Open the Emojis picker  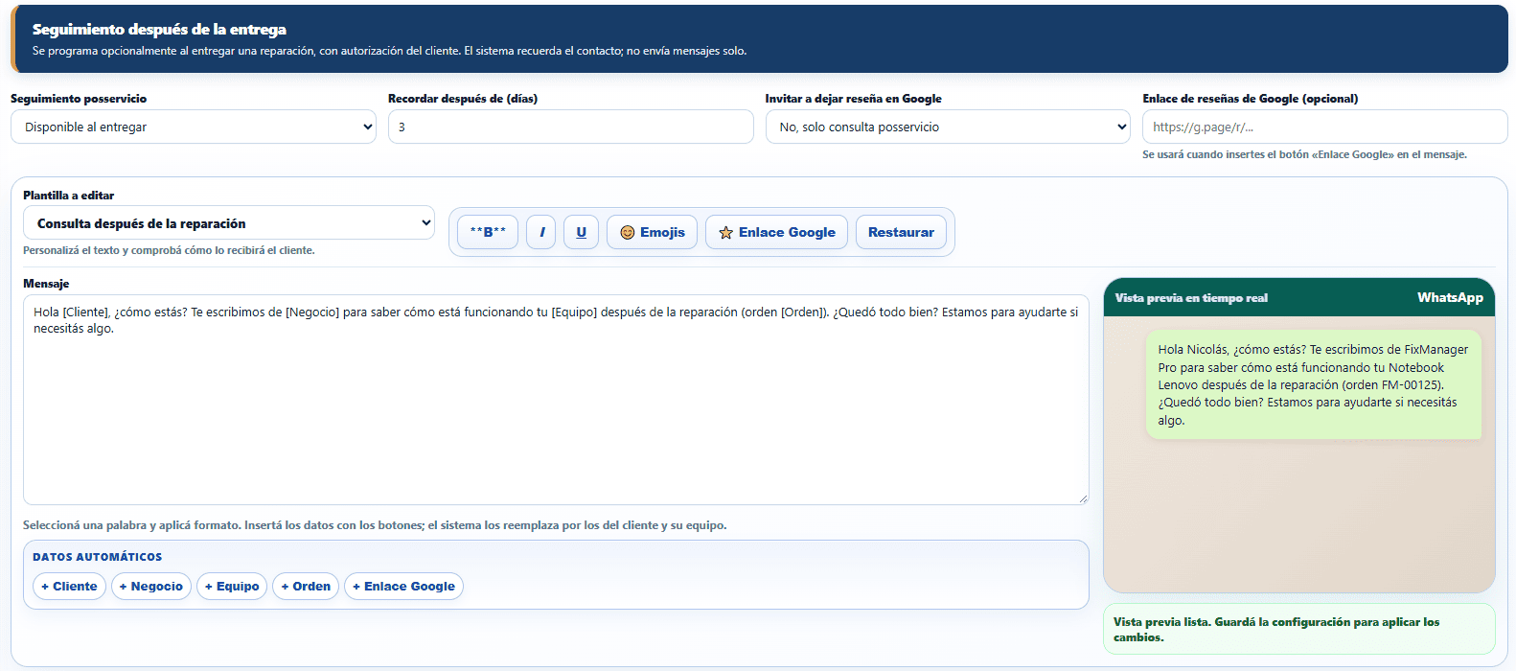pyautogui.click(x=652, y=232)
